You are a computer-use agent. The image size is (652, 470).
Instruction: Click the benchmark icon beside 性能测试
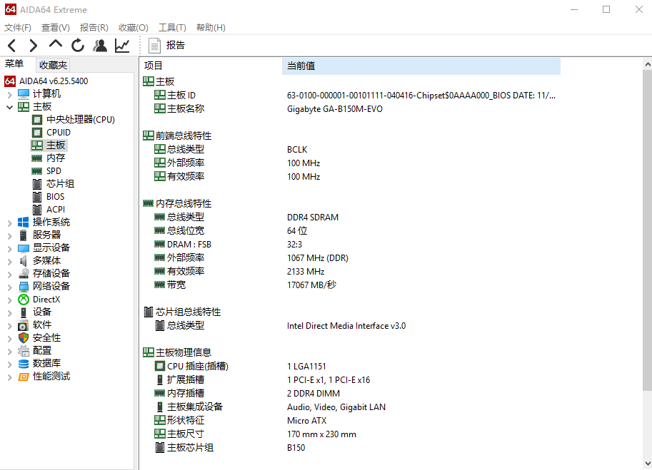pos(24,376)
